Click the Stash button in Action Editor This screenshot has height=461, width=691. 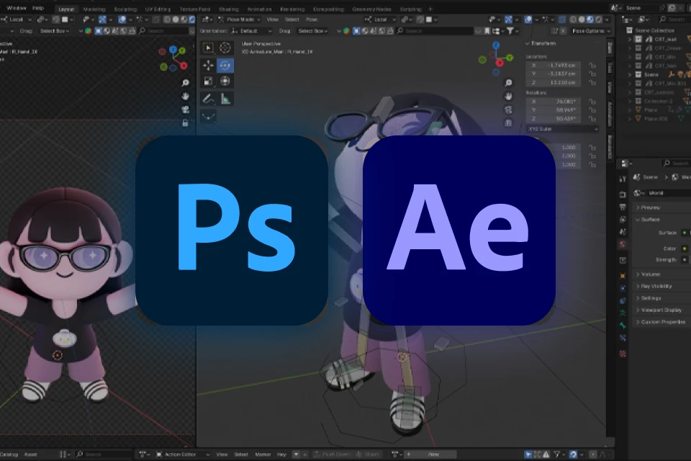368,454
